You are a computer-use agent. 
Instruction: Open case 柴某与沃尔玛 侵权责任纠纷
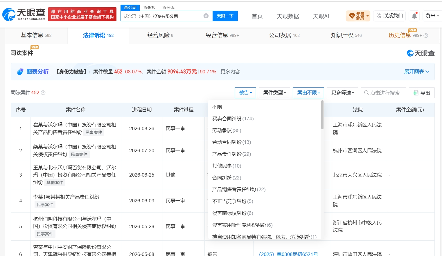(x=75, y=150)
